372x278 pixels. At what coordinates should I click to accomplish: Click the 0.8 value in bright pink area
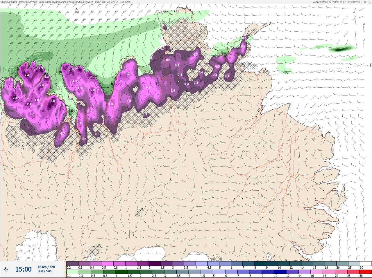tap(148, 87)
